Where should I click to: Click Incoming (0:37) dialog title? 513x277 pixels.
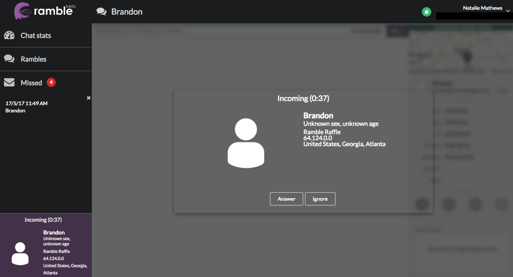(x=303, y=98)
